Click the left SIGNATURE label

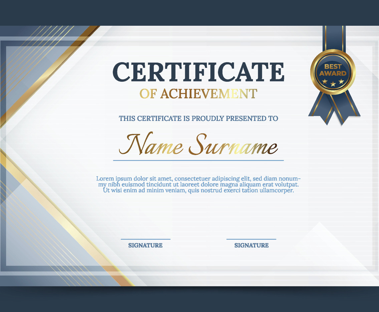click(145, 245)
